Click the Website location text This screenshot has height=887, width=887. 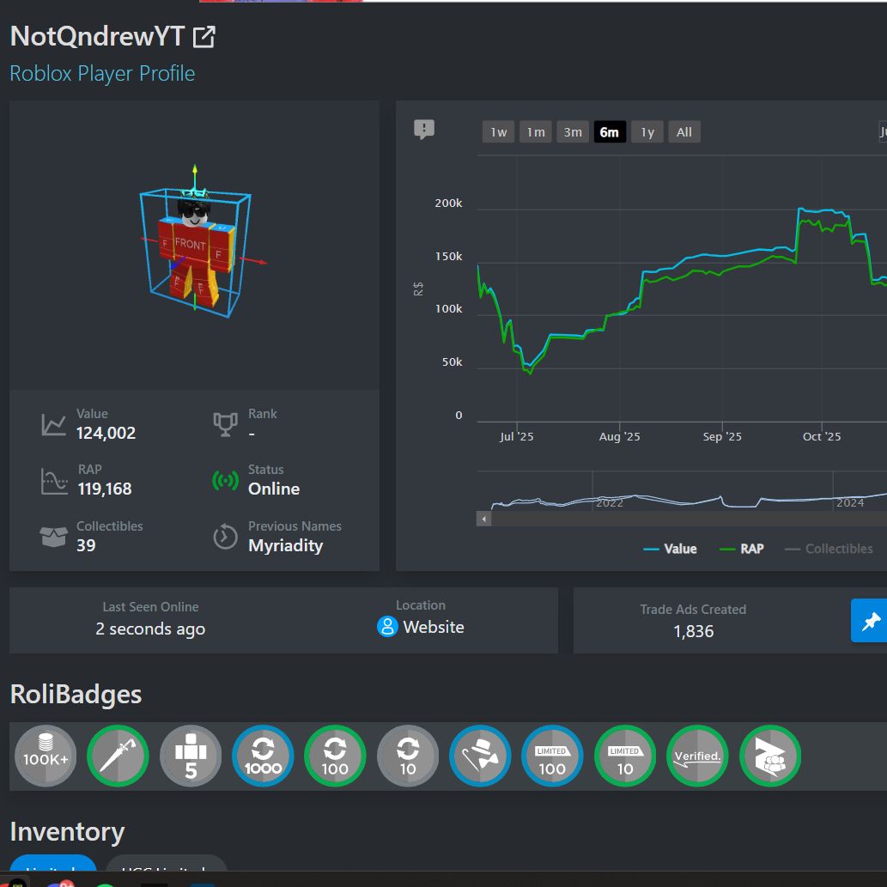(x=434, y=628)
